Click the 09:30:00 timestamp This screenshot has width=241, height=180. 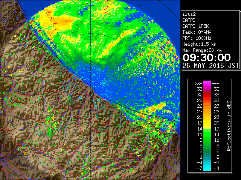click(207, 57)
